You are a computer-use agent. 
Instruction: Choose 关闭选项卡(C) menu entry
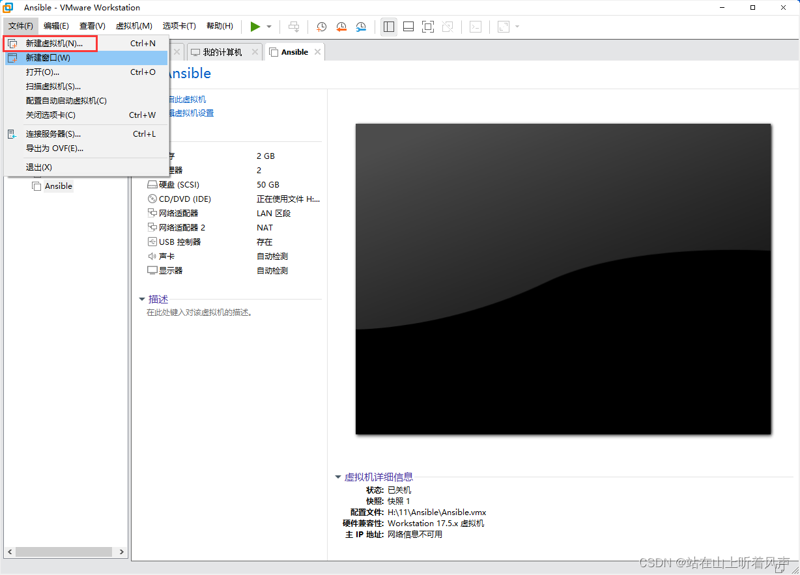86,115
